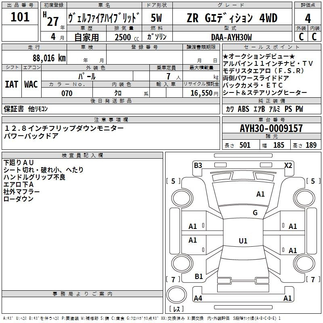The height and width of the screenshot is (323, 323).
Task: Select ABS in the genuine equipment row
Action: point(243,109)
